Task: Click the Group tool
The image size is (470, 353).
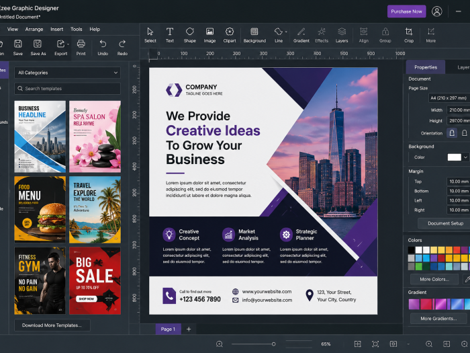Action: [385, 35]
